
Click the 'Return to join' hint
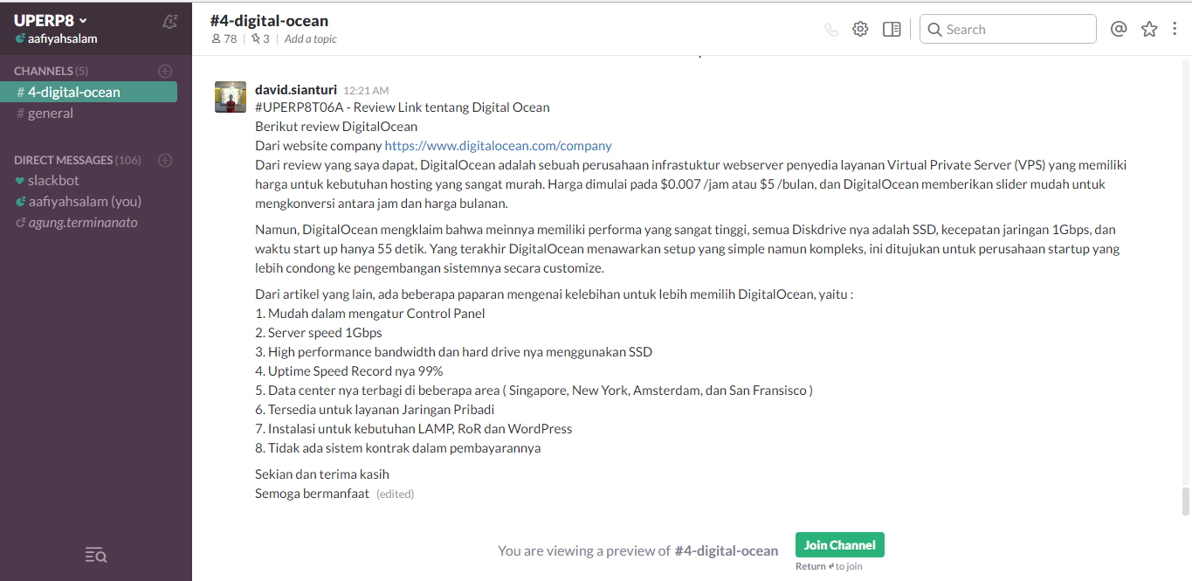(x=829, y=567)
